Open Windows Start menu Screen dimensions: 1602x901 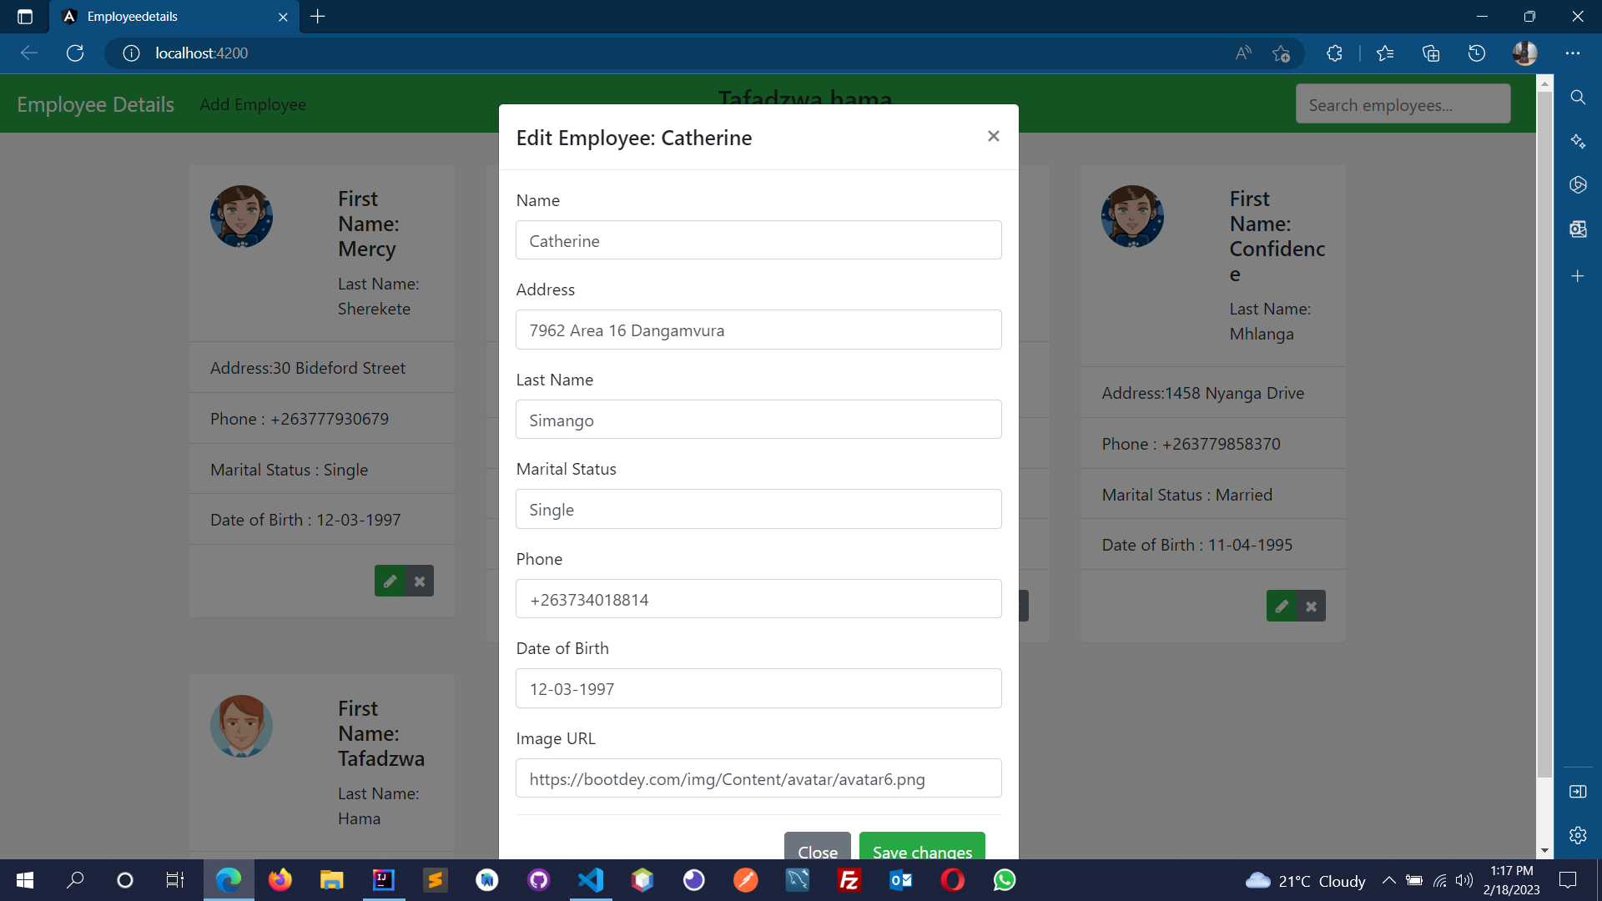point(25,880)
